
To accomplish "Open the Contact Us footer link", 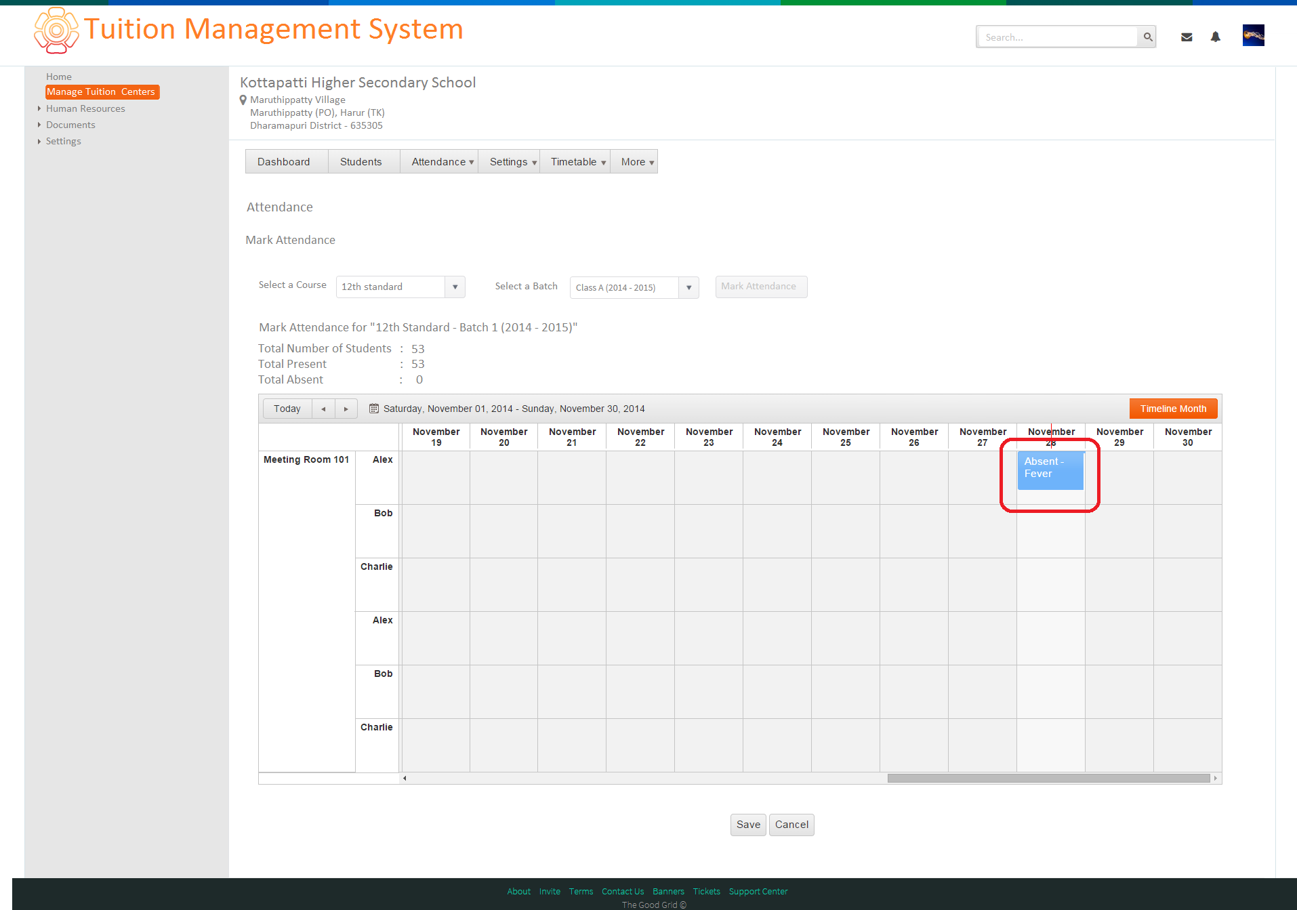I will pyautogui.click(x=623, y=892).
